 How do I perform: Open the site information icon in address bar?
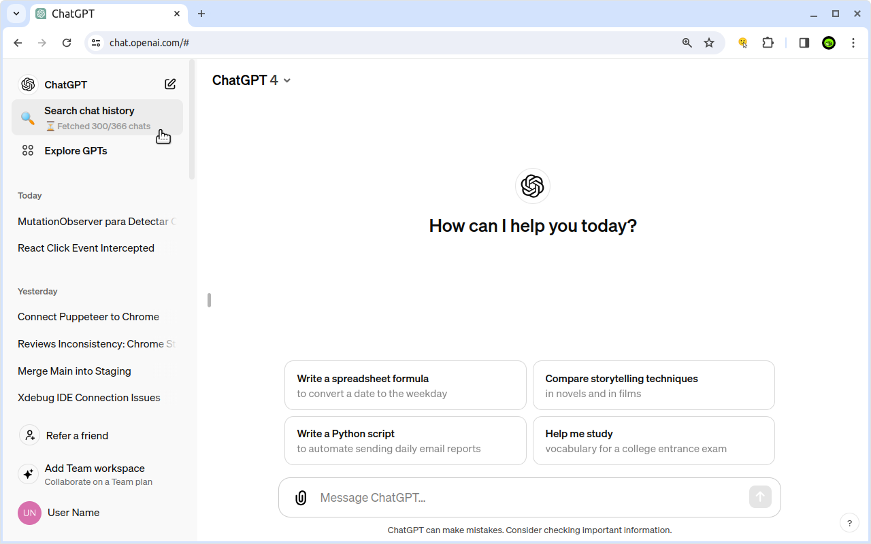coord(96,43)
